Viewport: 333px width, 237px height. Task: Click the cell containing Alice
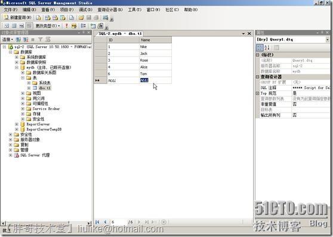(155, 67)
